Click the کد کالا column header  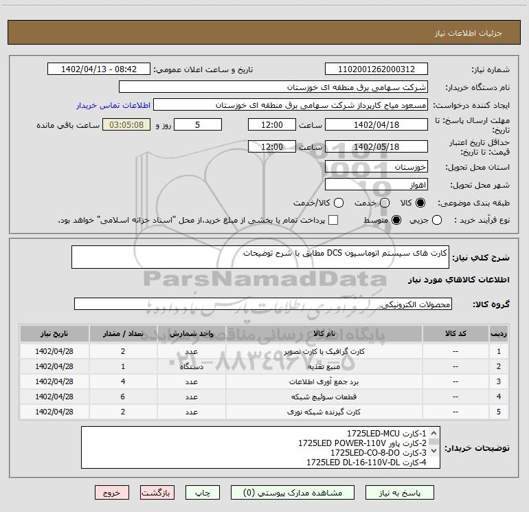pyautogui.click(x=455, y=333)
